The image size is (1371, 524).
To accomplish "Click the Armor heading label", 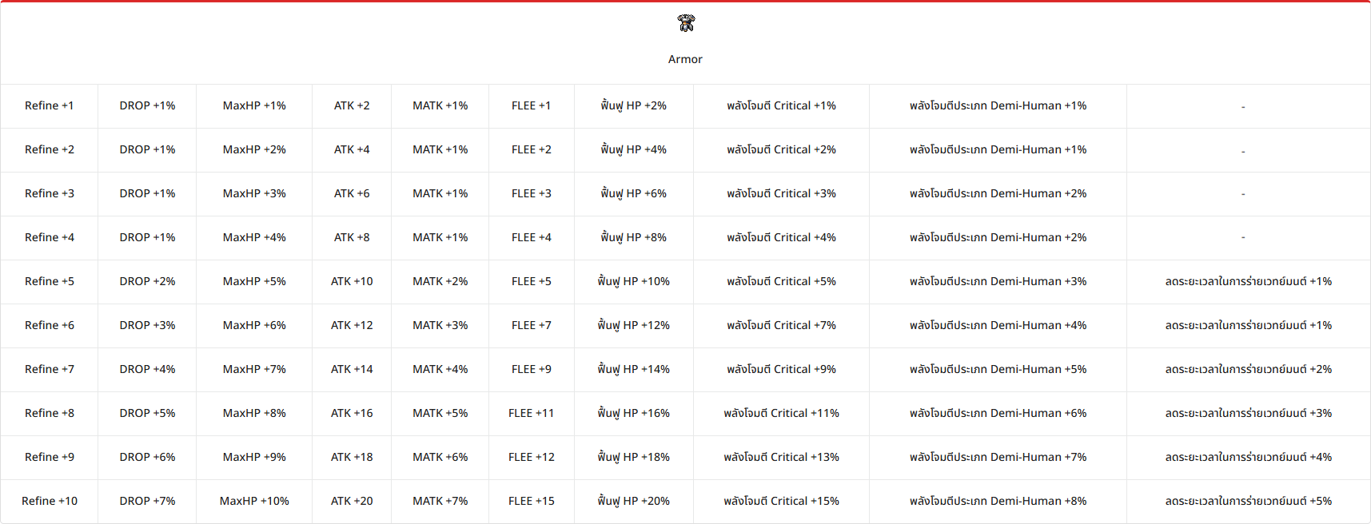I will (685, 59).
